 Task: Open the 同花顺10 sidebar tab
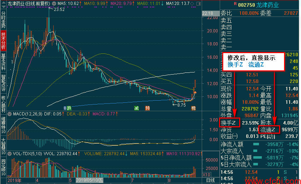click(x=4, y=167)
